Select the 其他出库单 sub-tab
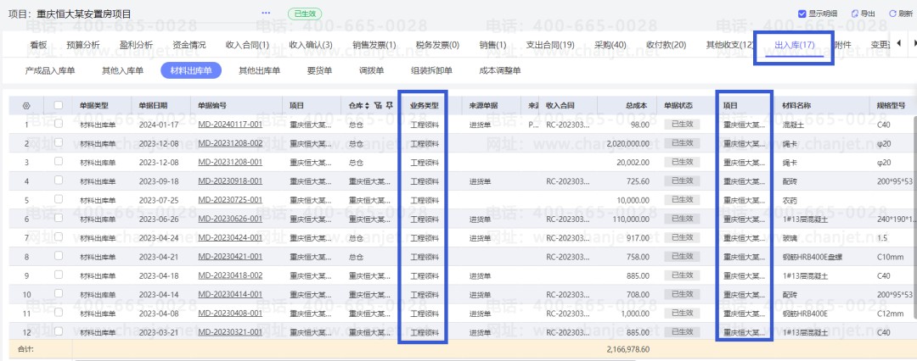Image resolution: width=917 pixels, height=361 pixels. click(x=259, y=70)
